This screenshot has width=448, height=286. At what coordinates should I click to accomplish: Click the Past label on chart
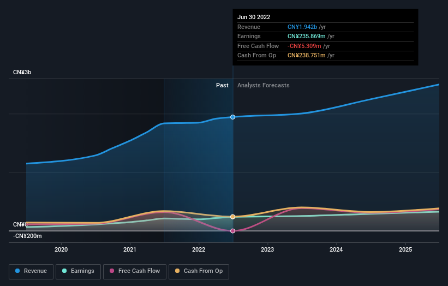point(222,86)
